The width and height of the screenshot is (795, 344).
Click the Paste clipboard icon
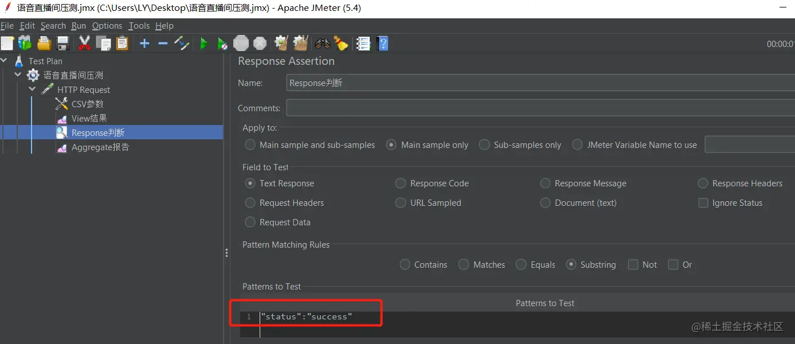click(122, 43)
